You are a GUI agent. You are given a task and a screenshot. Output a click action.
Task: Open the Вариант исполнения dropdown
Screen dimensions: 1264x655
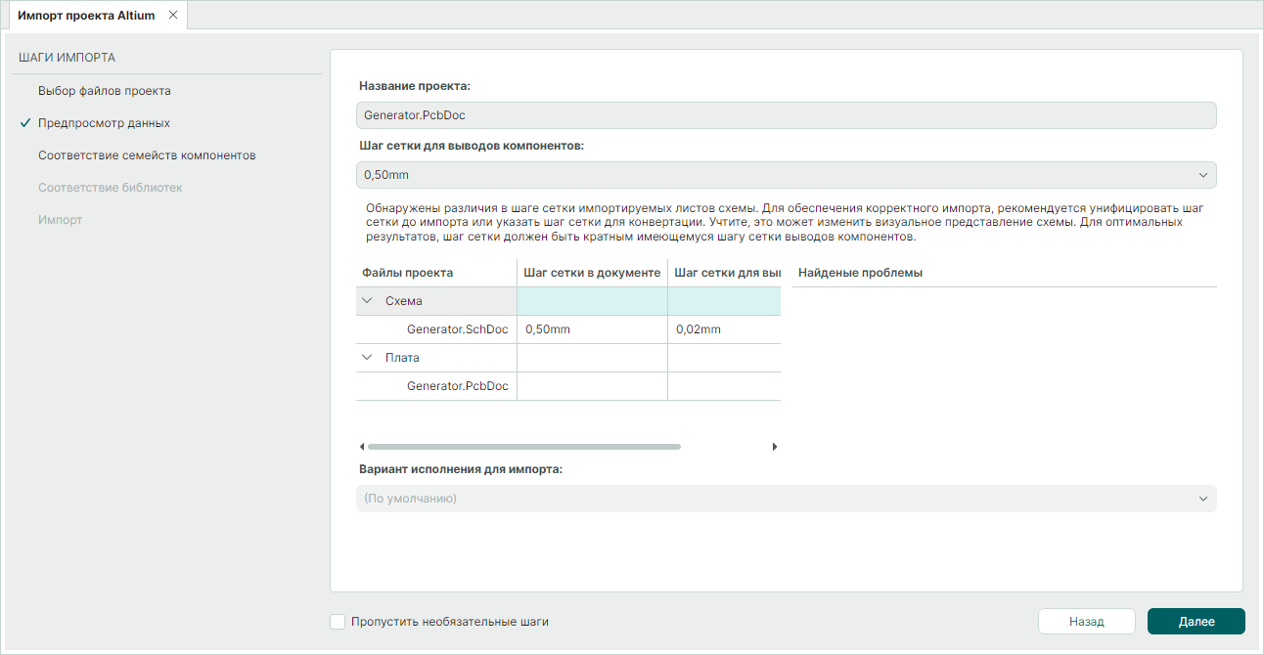coord(786,499)
